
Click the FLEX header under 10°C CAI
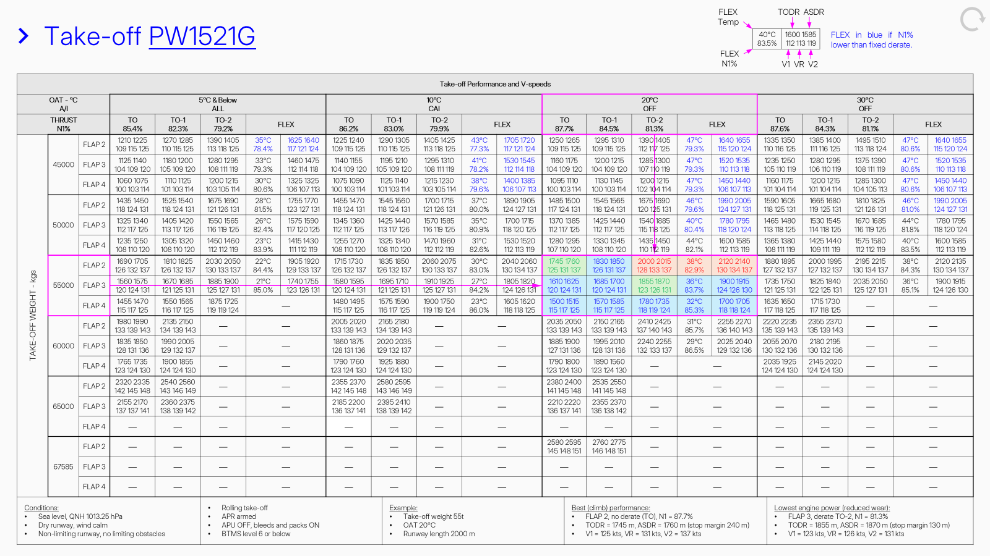(x=502, y=124)
